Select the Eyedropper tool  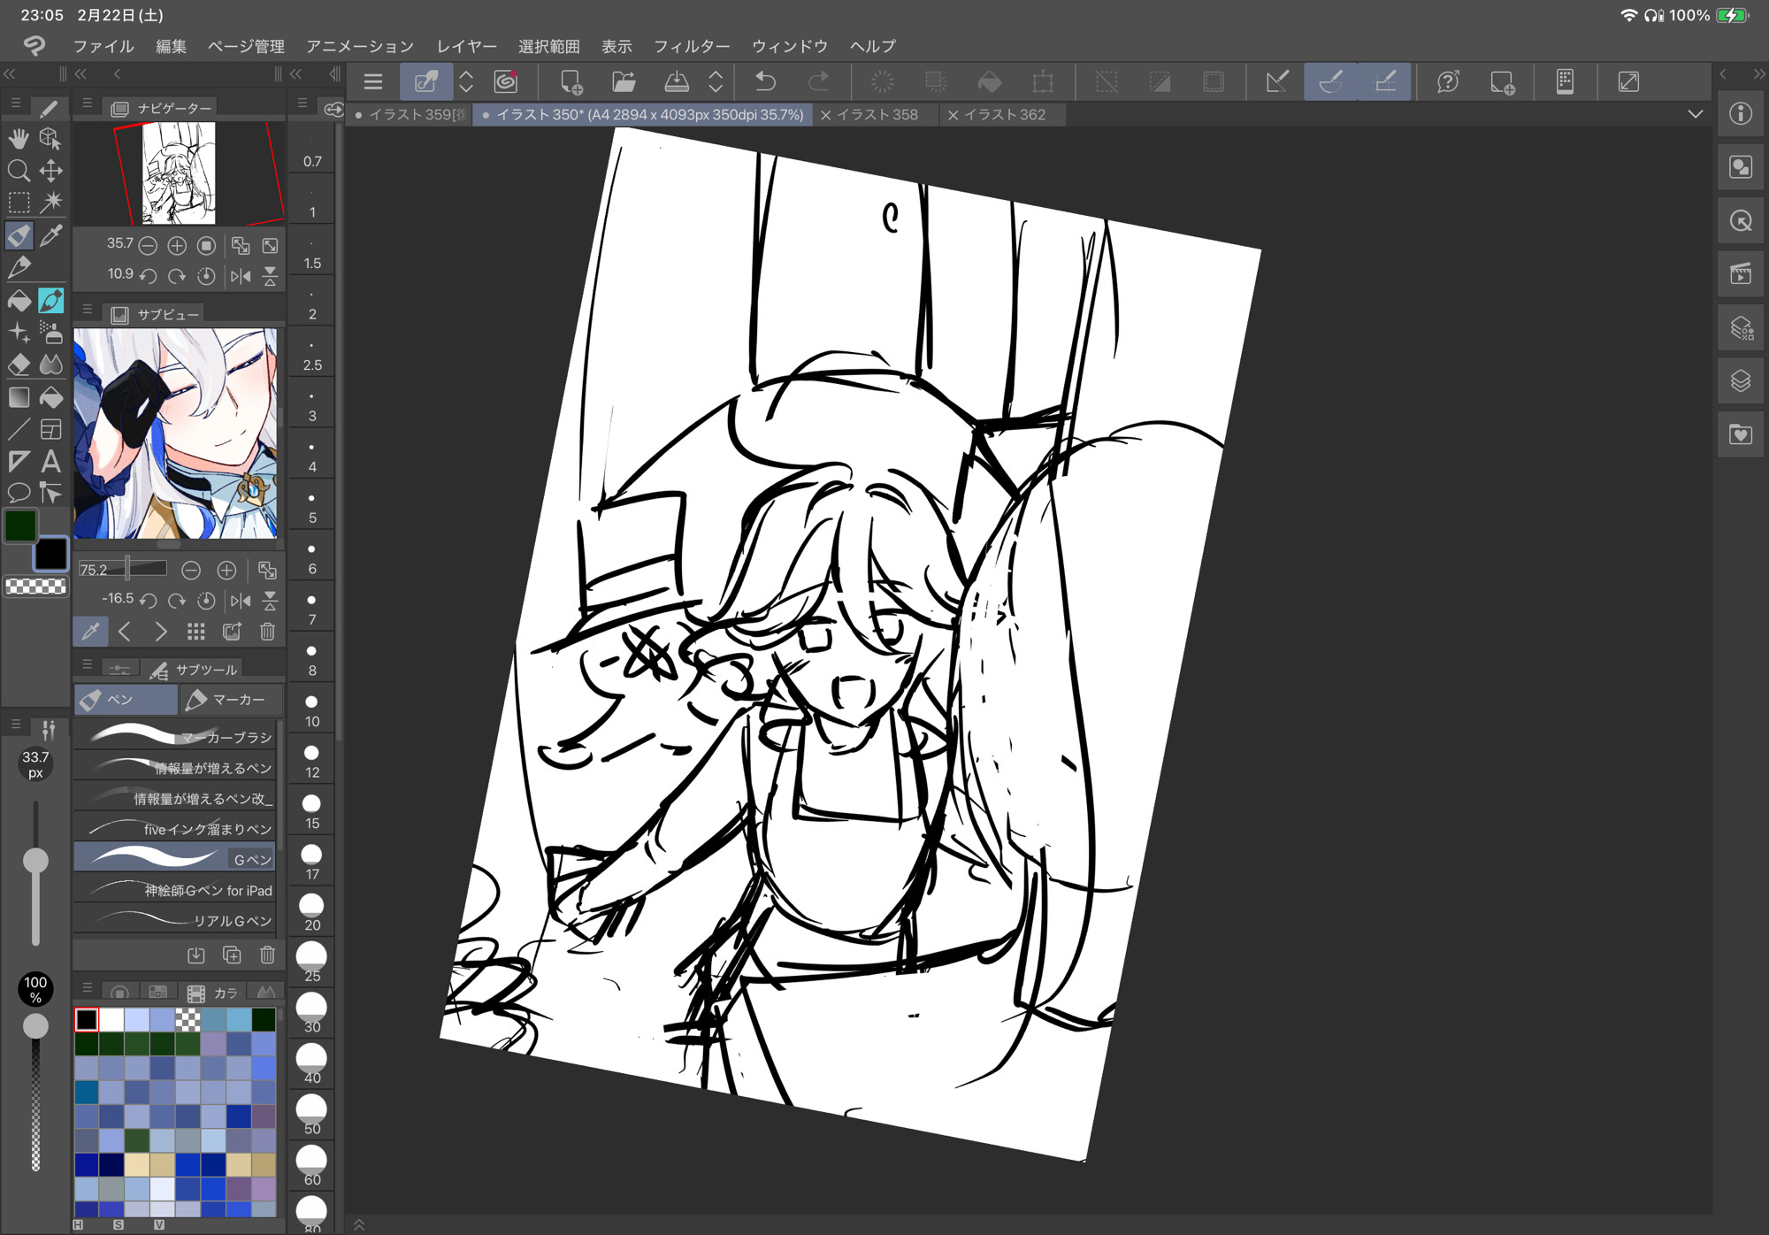(x=51, y=235)
